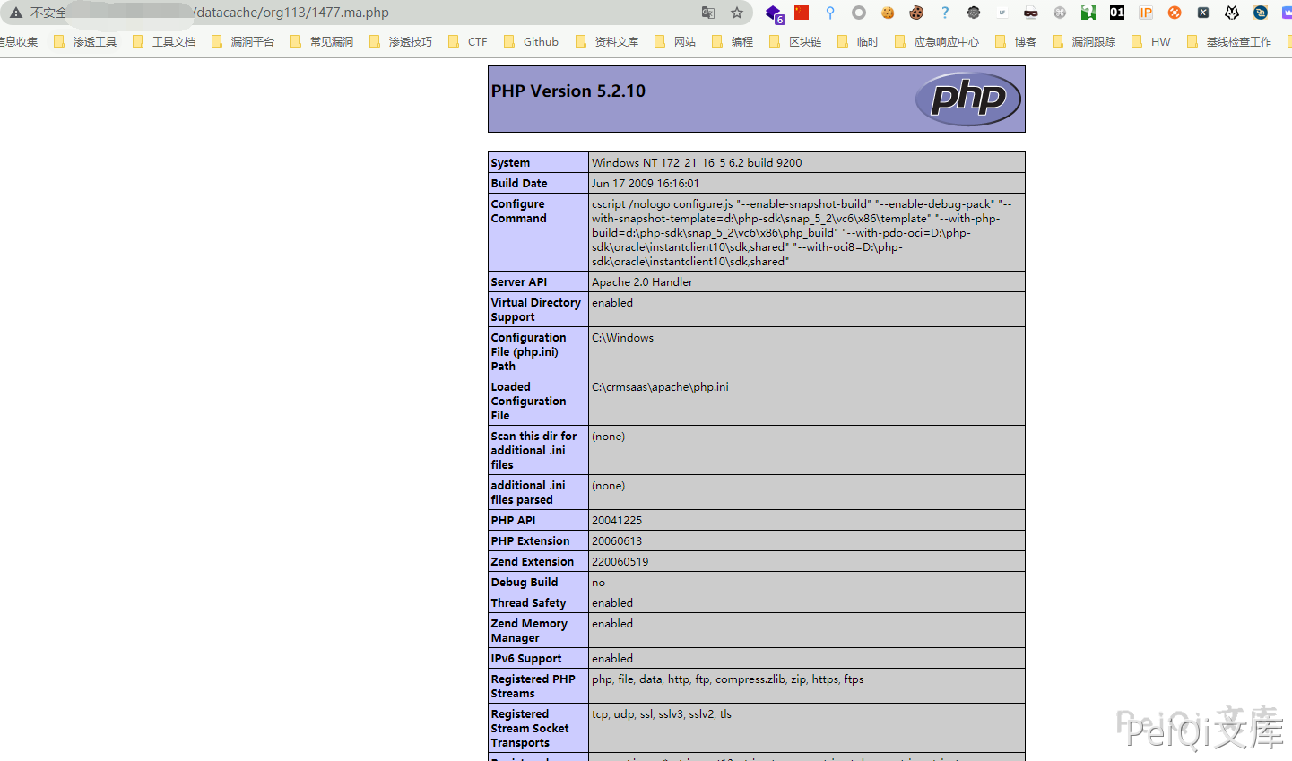Image resolution: width=1292 pixels, height=761 pixels.
Task: Open the 漏洞跟踪 bookmark folder
Action: pyautogui.click(x=1084, y=41)
